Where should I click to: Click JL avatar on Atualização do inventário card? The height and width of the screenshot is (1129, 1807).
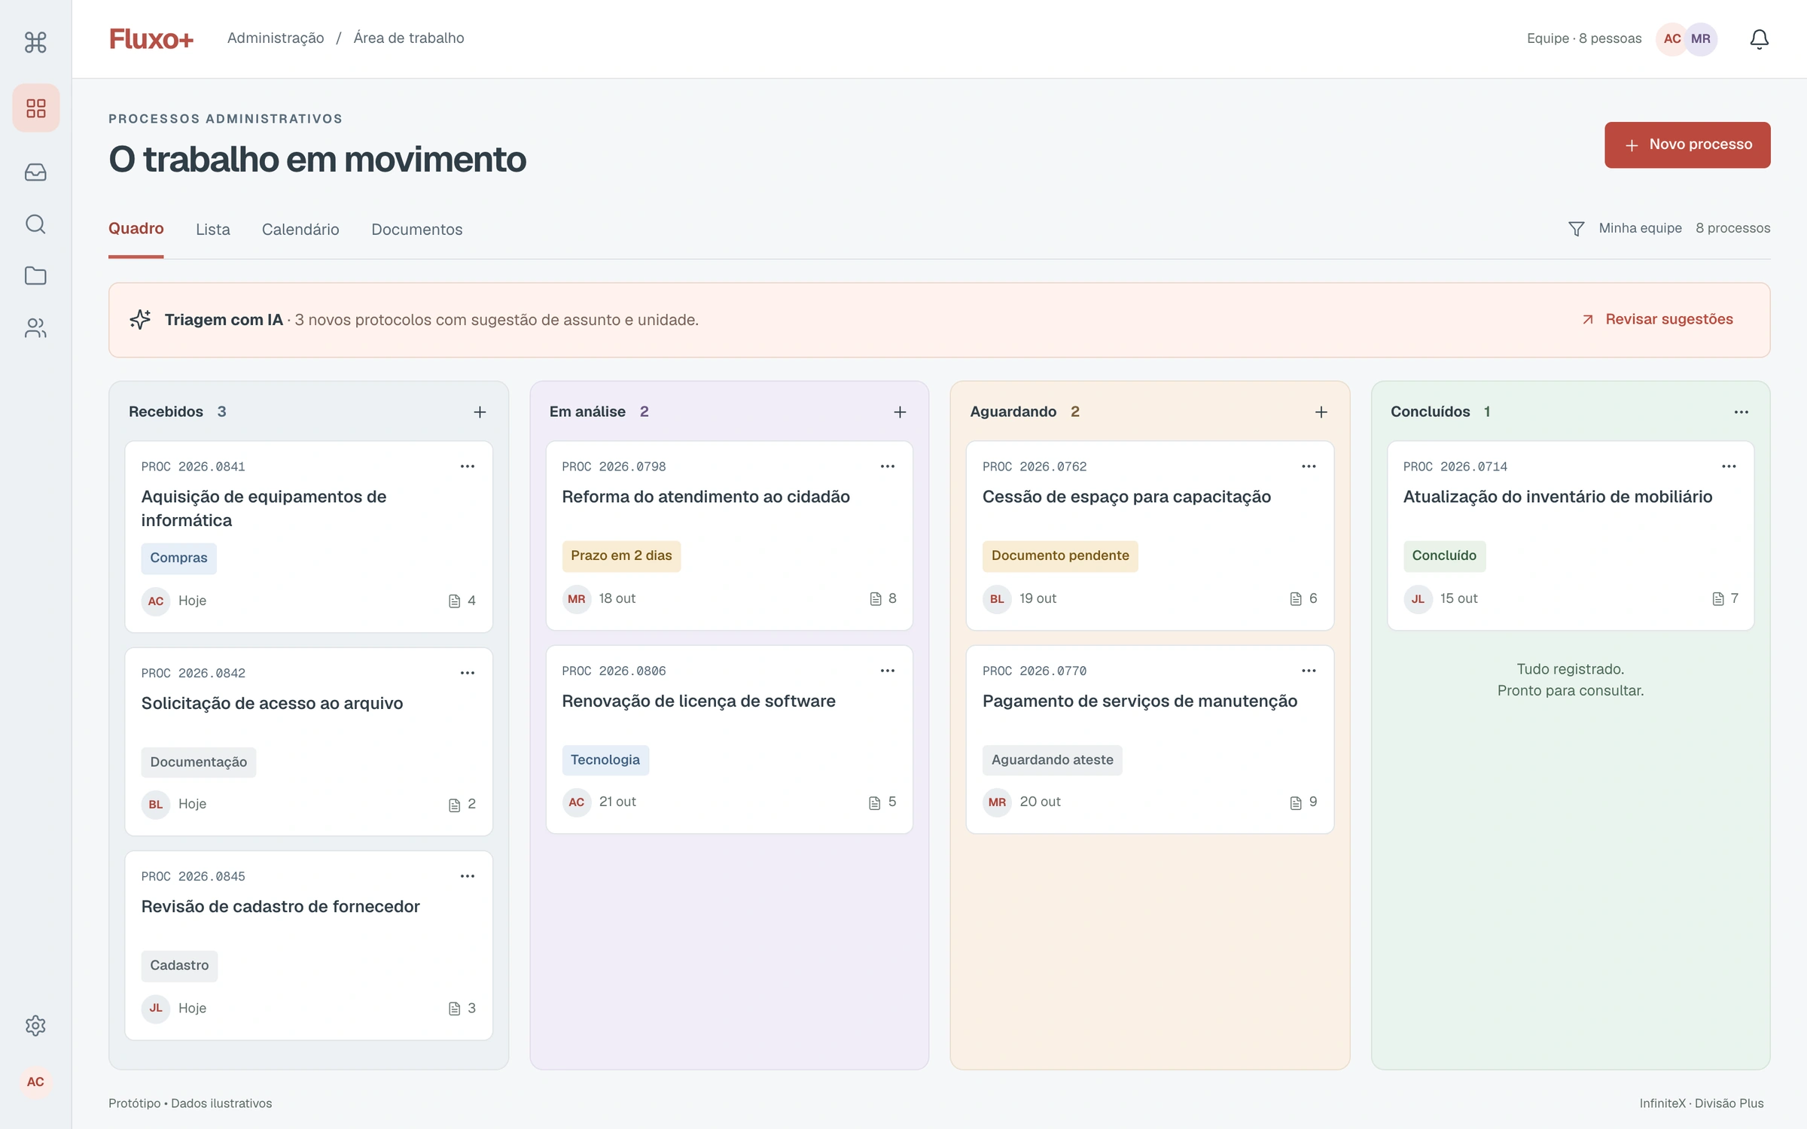click(1418, 599)
